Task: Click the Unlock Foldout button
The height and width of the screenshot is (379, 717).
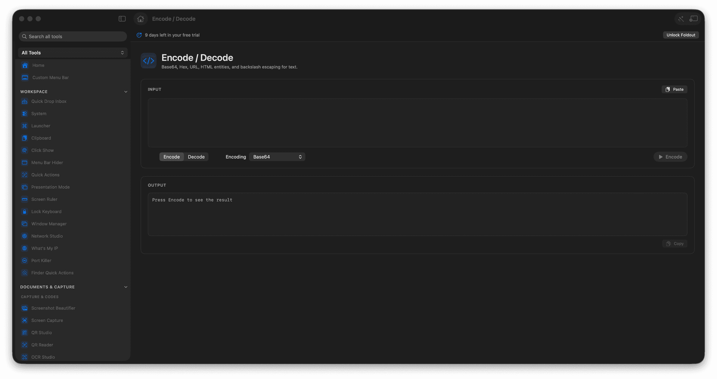Action: coord(681,35)
